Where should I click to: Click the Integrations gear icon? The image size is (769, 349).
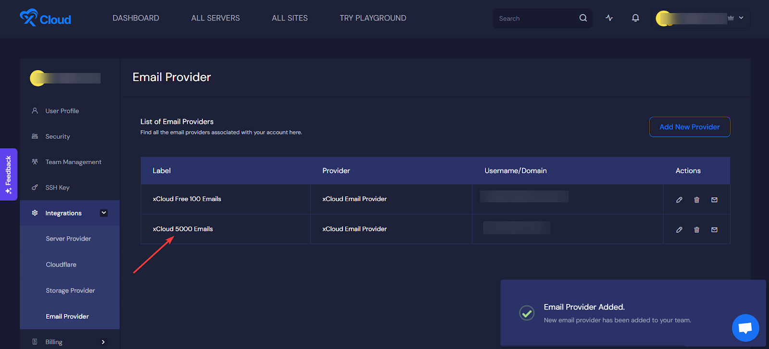35,213
